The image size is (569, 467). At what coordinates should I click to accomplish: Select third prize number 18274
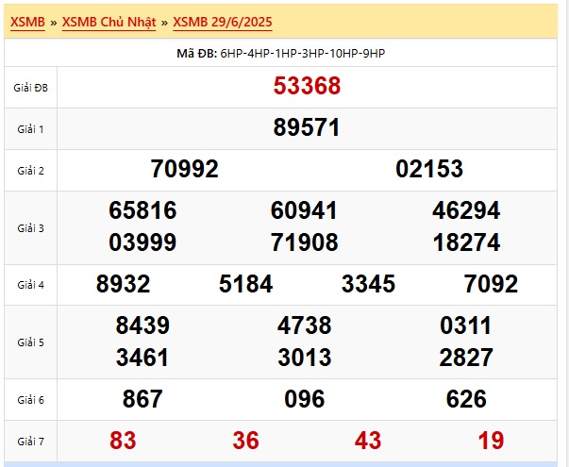467,242
